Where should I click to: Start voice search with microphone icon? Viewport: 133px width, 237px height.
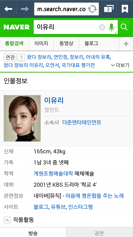coord(112,27)
